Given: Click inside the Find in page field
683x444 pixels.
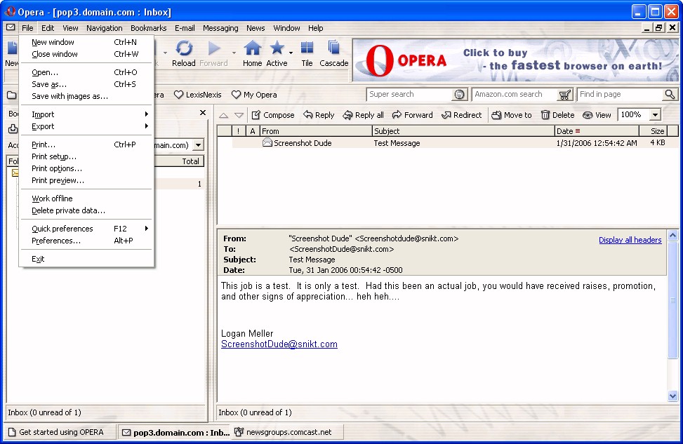Looking at the screenshot, I should (x=621, y=95).
